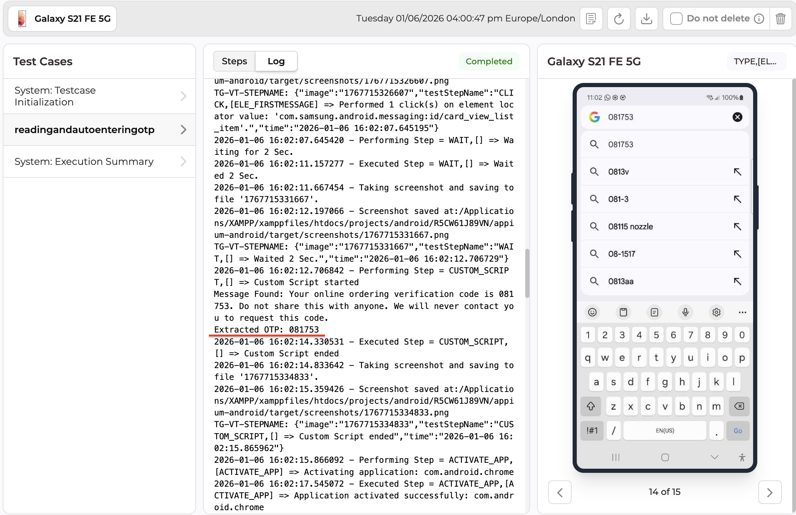This screenshot has height=515, width=796.
Task: Enable the Do not delete checkbox
Action: (x=676, y=19)
